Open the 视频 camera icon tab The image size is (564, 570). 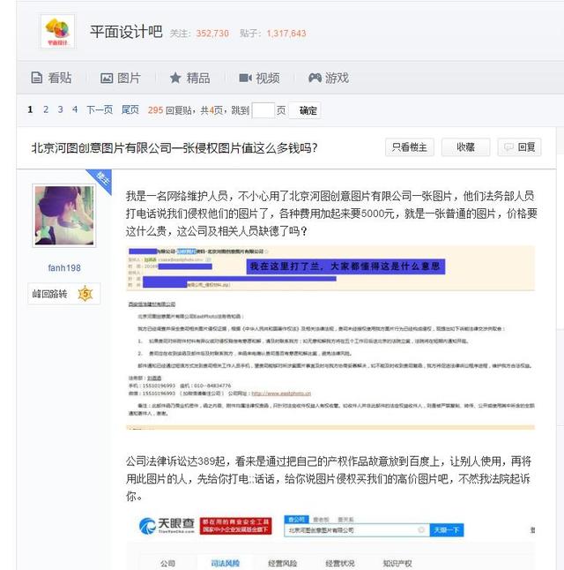tap(246, 78)
